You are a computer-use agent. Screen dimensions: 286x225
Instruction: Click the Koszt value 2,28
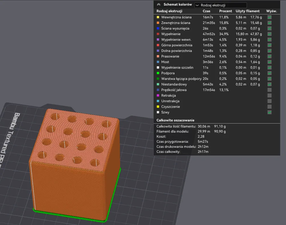click(x=201, y=136)
